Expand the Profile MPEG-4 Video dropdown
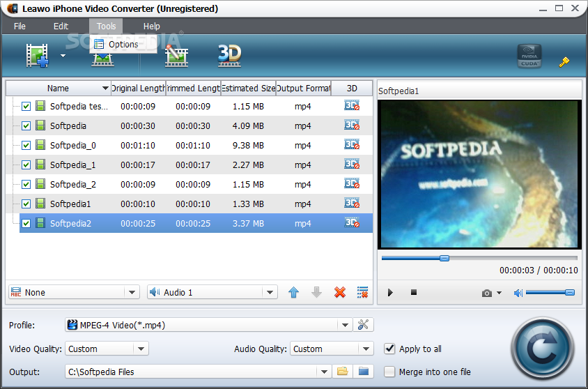Image resolution: width=588 pixels, height=389 pixels. click(x=345, y=325)
